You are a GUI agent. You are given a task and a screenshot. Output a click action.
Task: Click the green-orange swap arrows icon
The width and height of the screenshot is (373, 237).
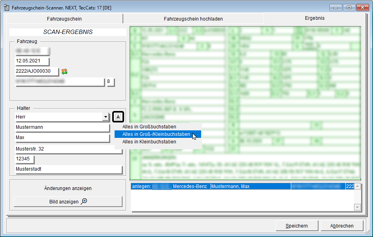pos(64,71)
